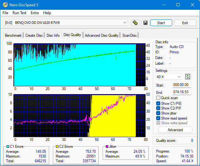Click the yellow C2 Errors legend square
This screenshot has width=200, height=166.
click(x=58, y=147)
